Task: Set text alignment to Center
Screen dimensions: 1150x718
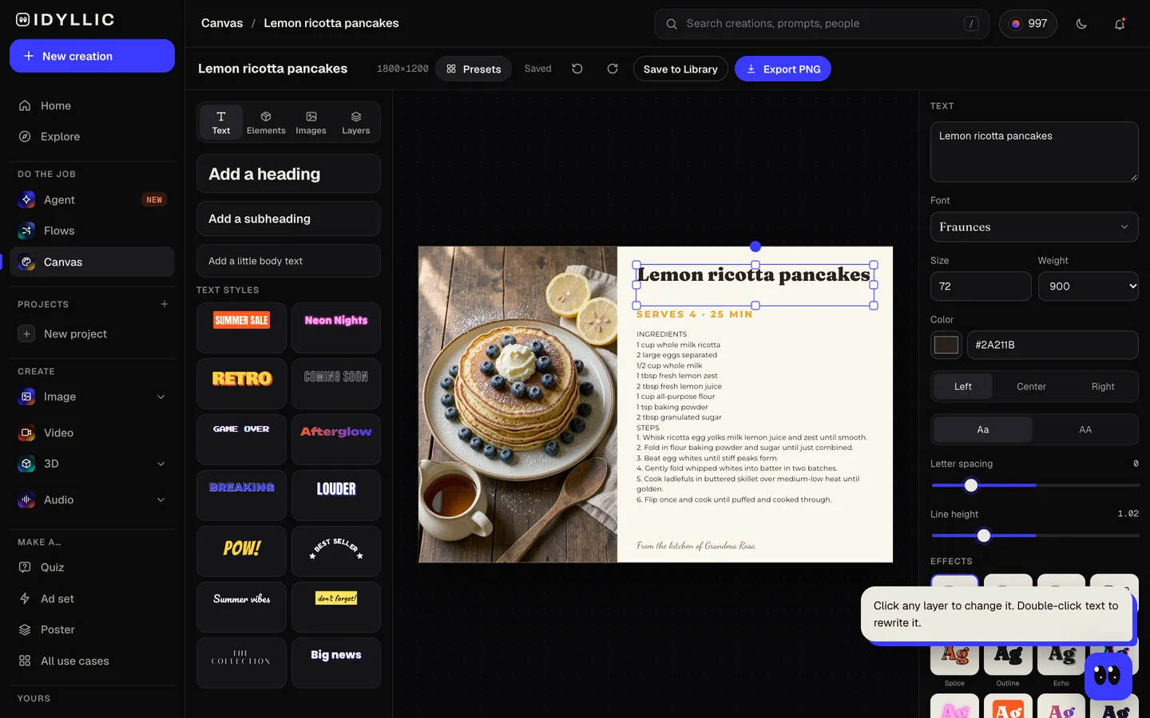Action: click(x=1031, y=386)
